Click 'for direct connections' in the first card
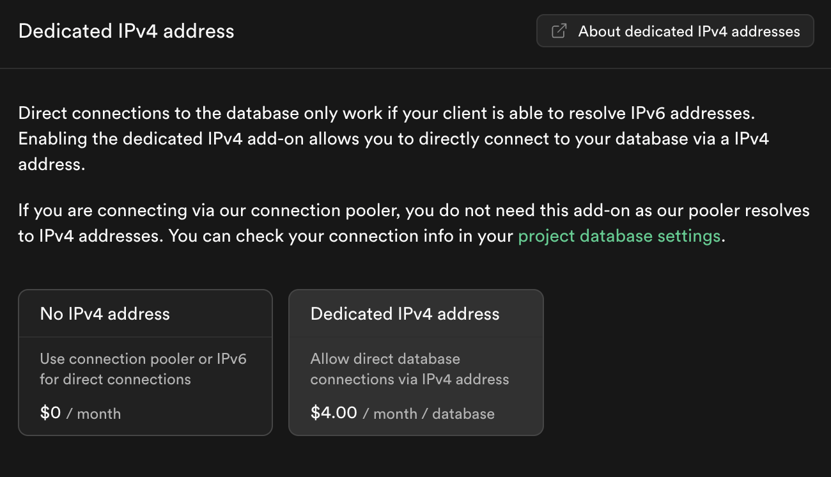 115,379
